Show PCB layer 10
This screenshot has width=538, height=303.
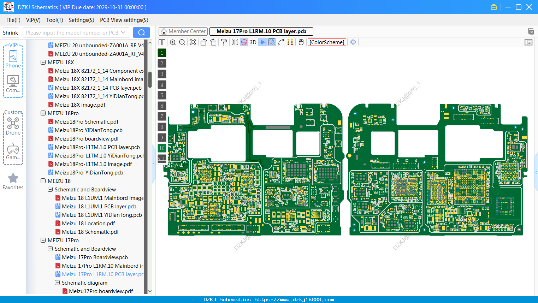162,148
